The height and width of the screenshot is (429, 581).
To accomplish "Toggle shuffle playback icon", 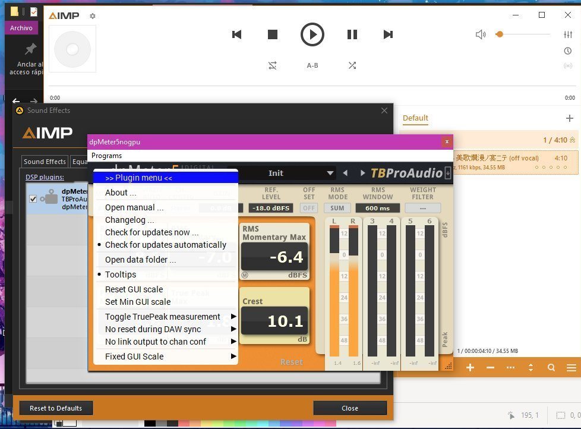I will pos(352,65).
